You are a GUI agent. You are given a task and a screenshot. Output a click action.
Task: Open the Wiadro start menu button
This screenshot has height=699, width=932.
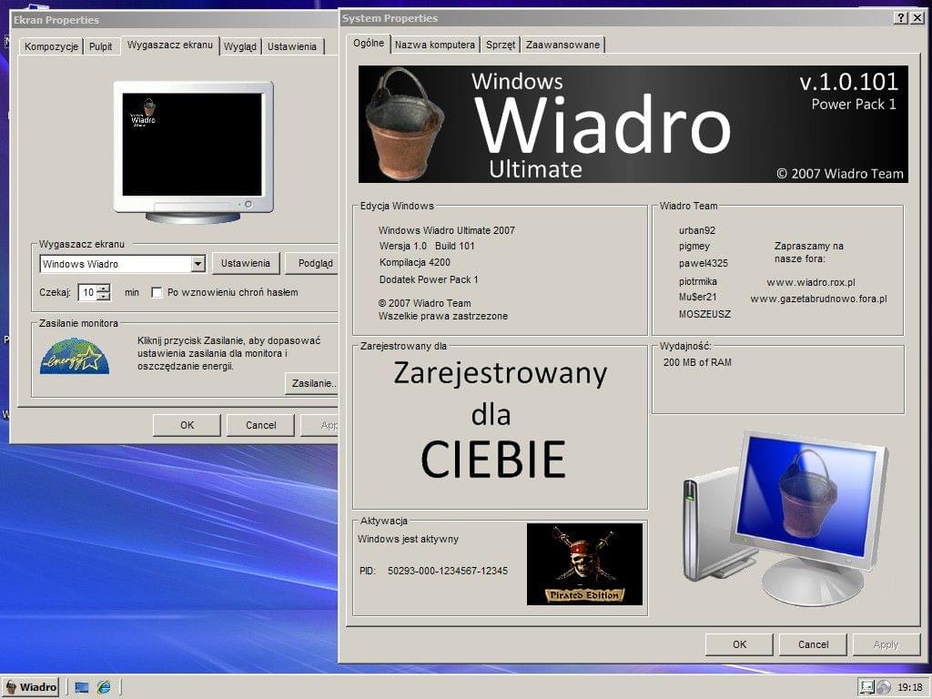30,687
